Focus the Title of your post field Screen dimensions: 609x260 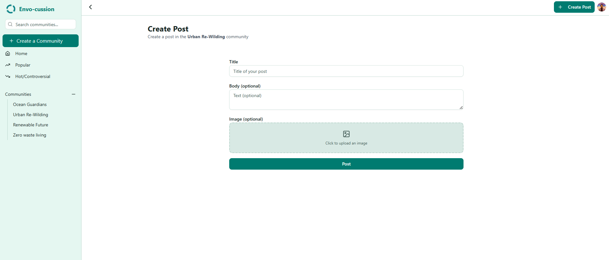tap(346, 71)
